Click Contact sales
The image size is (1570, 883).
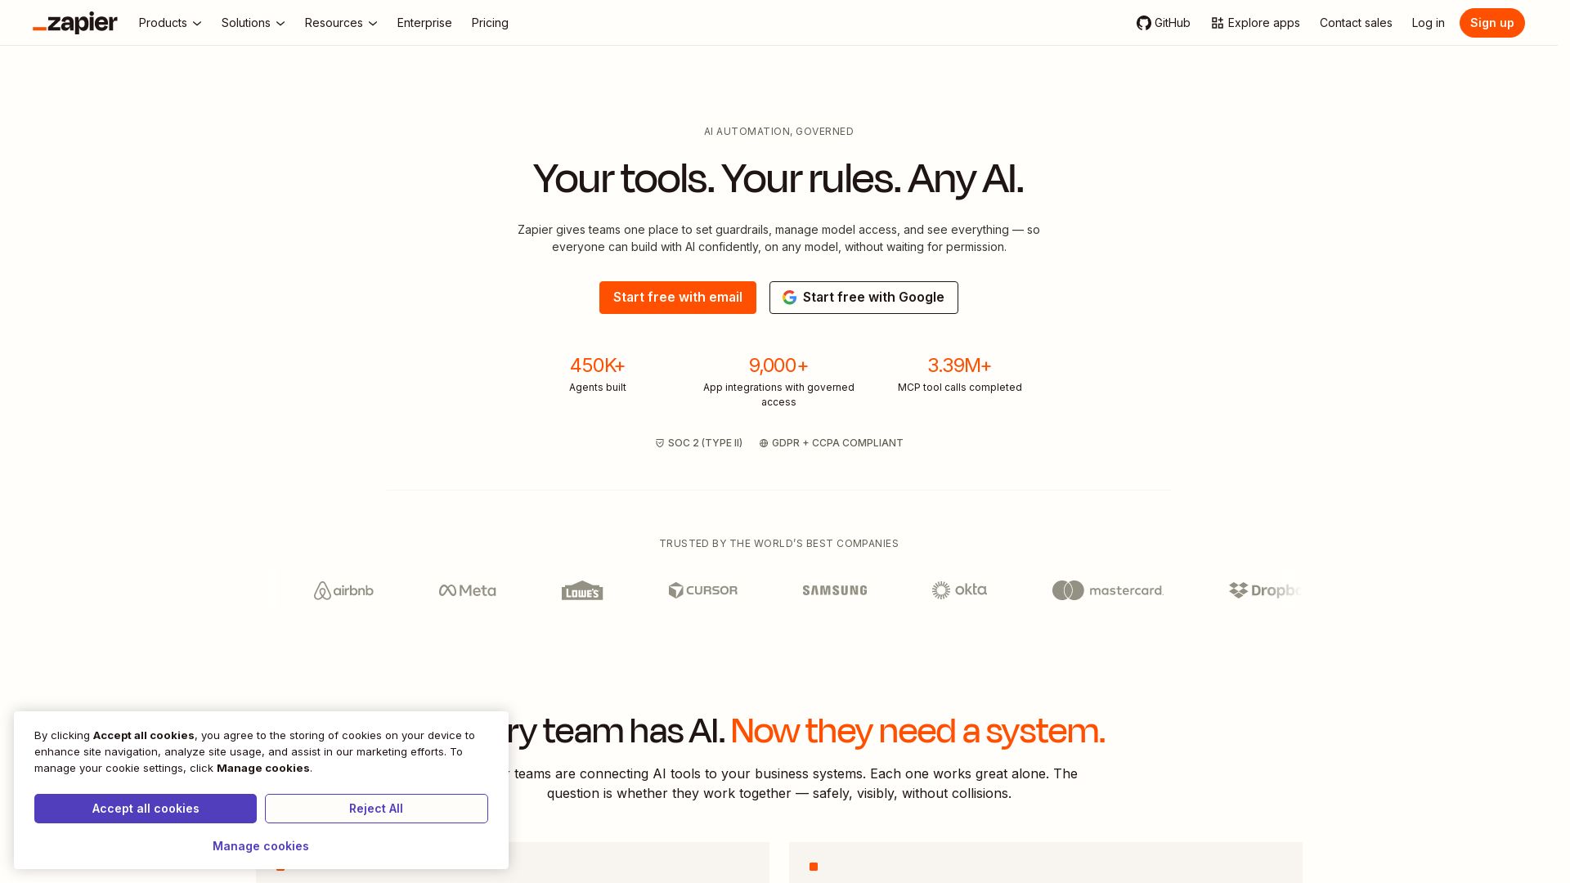[x=1356, y=23]
